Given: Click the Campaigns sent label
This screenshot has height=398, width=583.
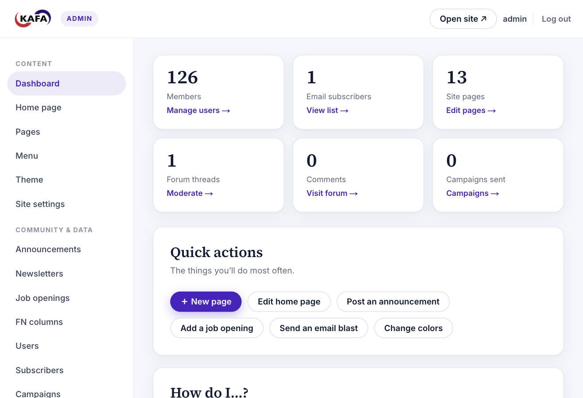Looking at the screenshot, I should (476, 179).
